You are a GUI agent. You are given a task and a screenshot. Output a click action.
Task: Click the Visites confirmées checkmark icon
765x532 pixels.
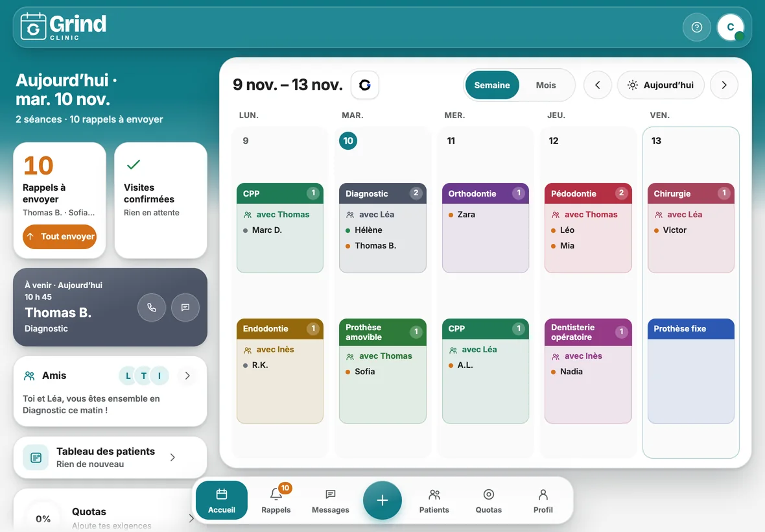click(x=133, y=165)
